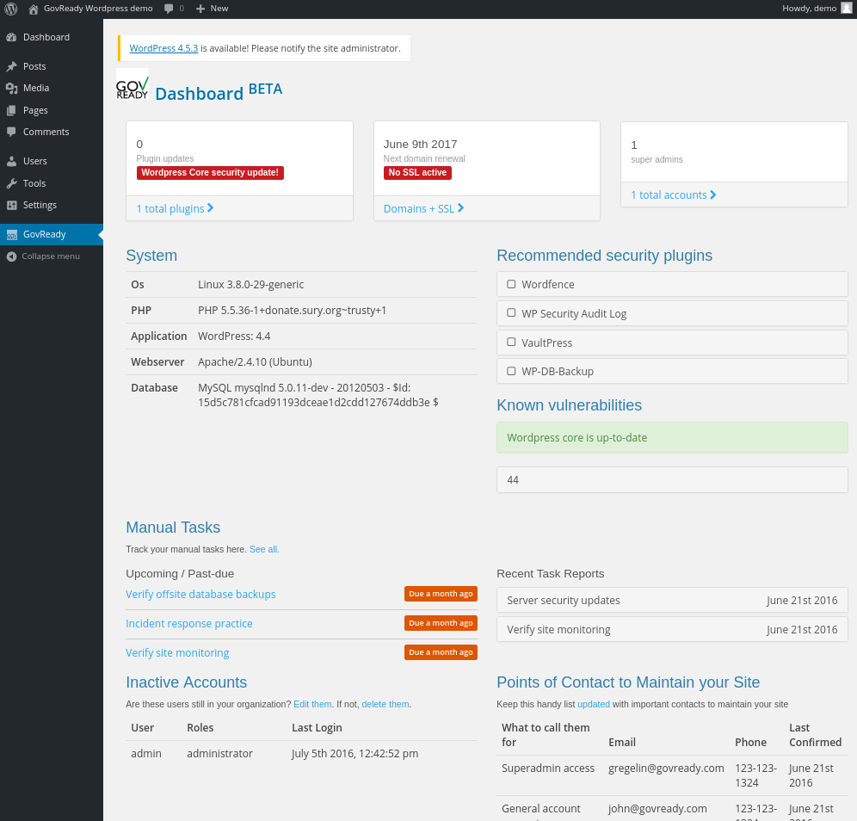Click the WordPress 4.5.3 update link

pyautogui.click(x=163, y=48)
